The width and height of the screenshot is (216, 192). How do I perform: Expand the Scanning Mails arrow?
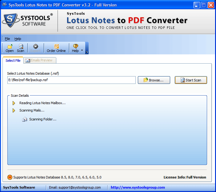(x=14, y=111)
